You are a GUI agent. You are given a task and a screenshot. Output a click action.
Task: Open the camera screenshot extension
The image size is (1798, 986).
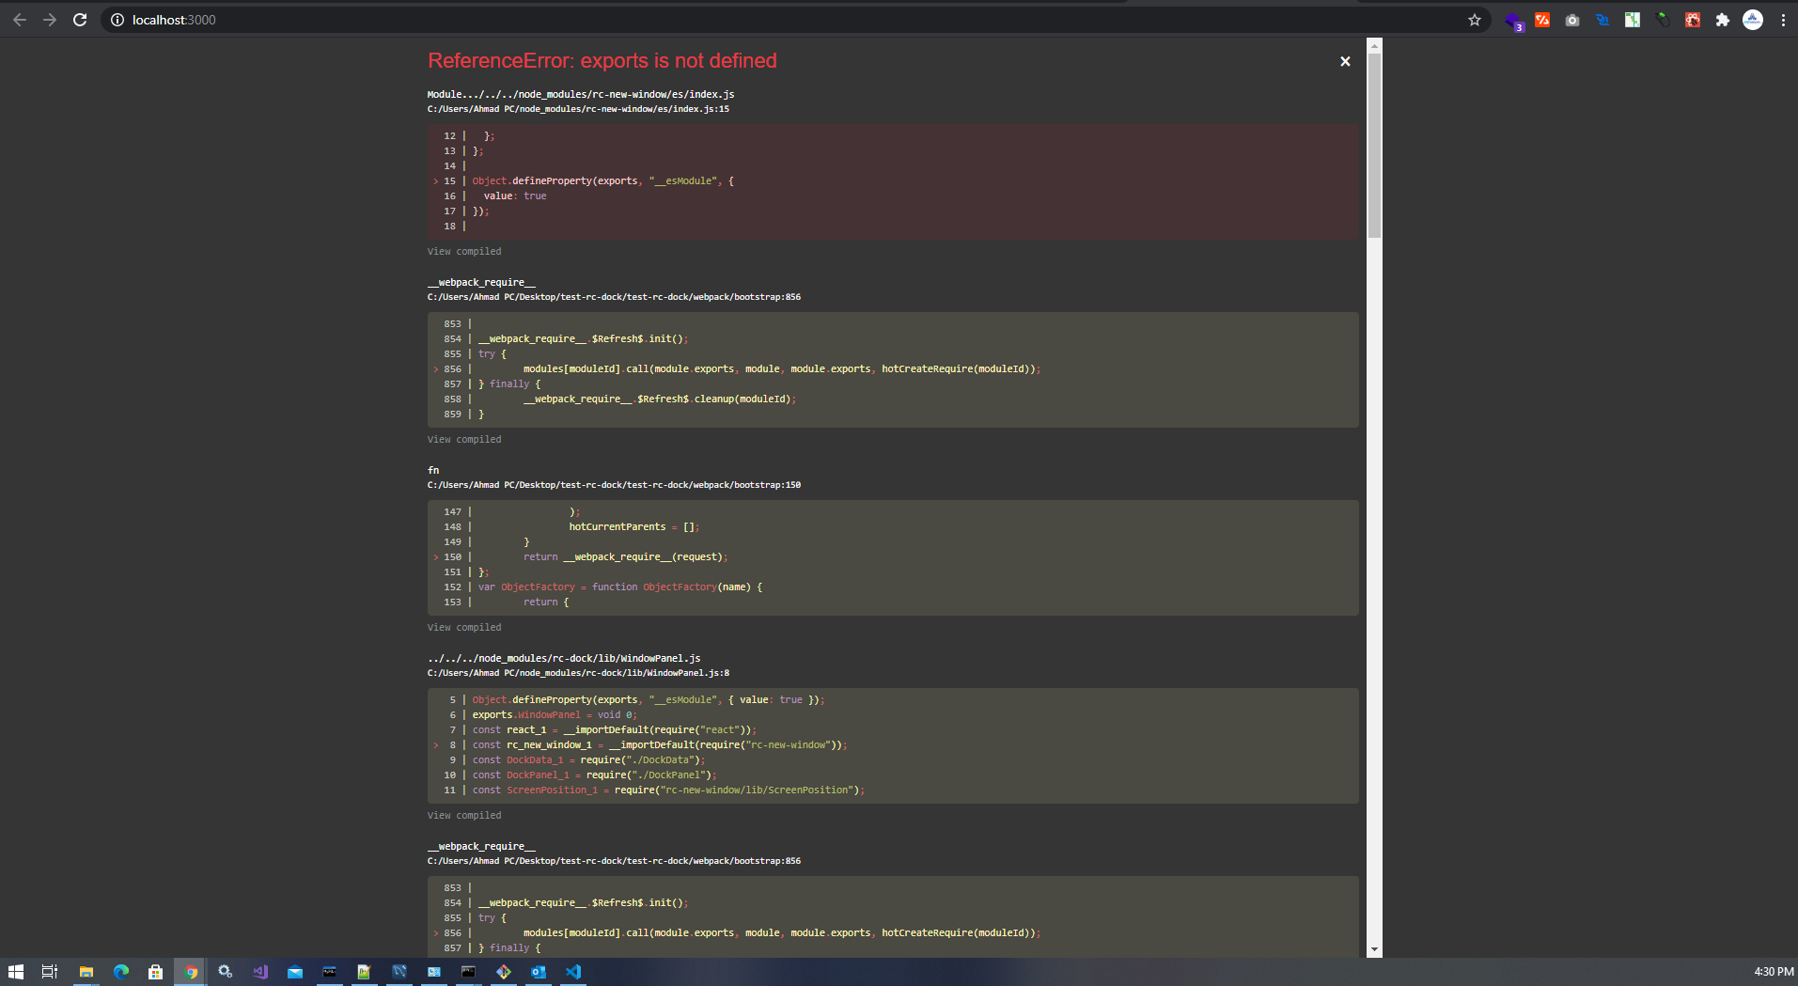[1571, 20]
